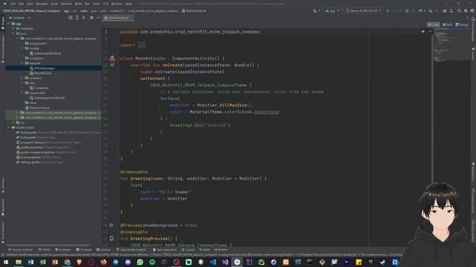
Task: Collapse the network folder arrow
Action: [x=22, y=63]
